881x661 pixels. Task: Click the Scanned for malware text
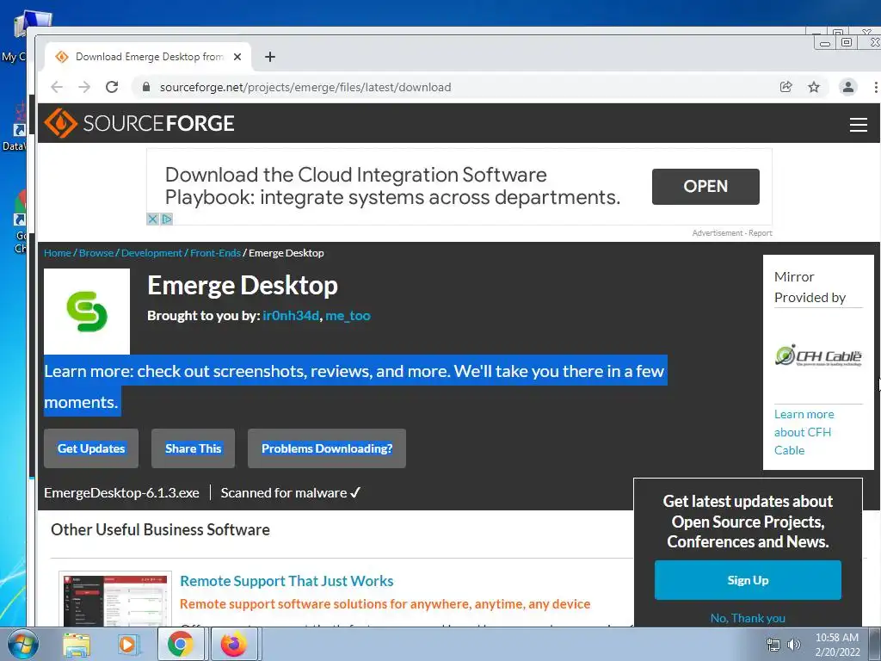click(290, 493)
